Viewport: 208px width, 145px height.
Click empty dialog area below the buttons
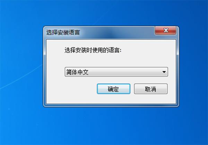(111, 99)
